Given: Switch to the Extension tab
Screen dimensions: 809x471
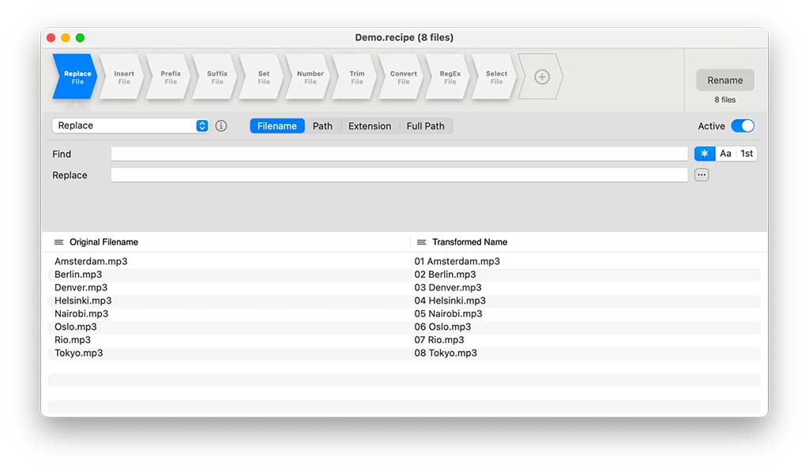Looking at the screenshot, I should pyautogui.click(x=369, y=126).
